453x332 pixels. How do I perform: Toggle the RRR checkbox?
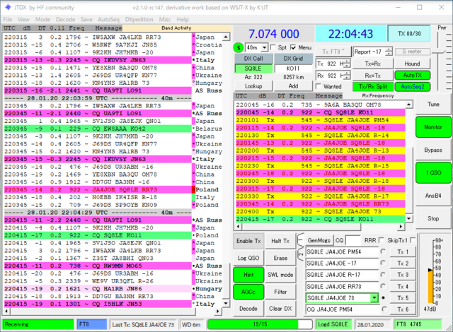pyautogui.click(x=382, y=240)
